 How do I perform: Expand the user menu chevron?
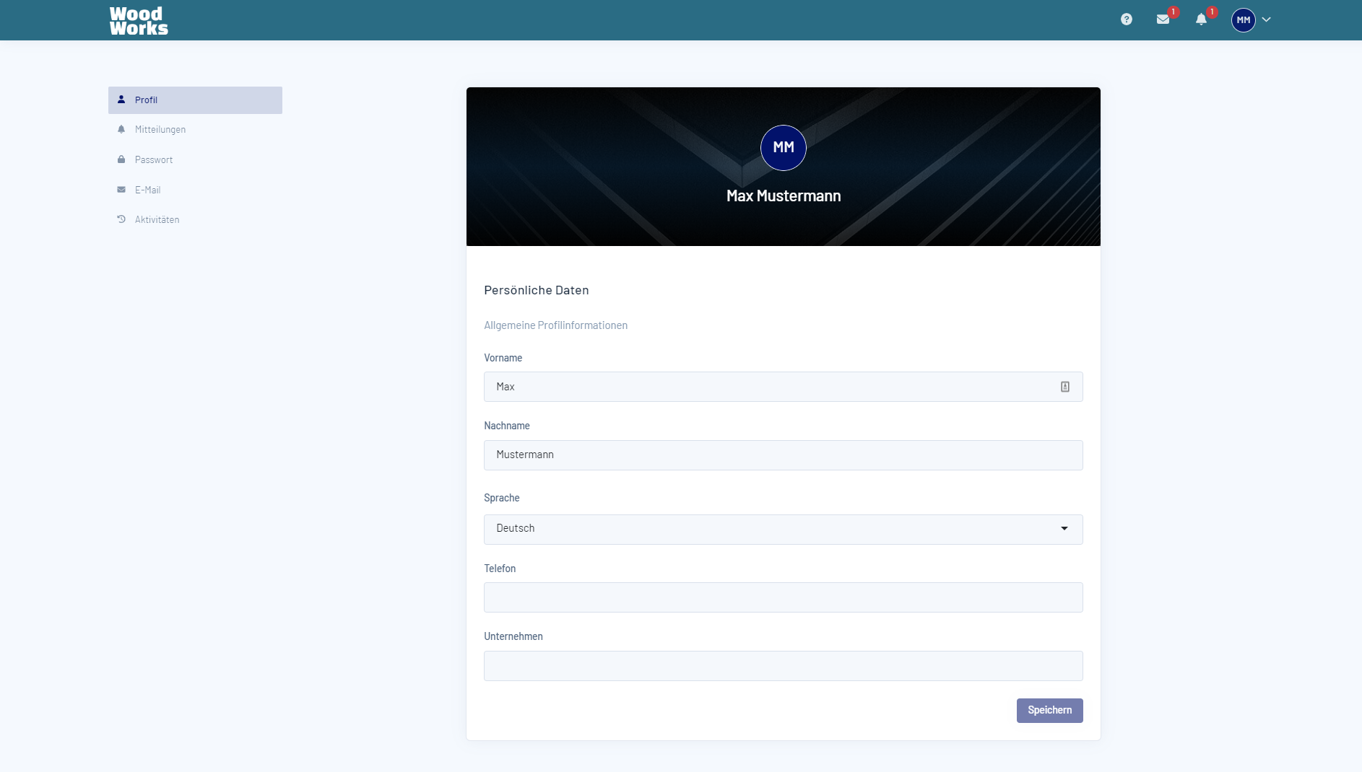tap(1266, 20)
